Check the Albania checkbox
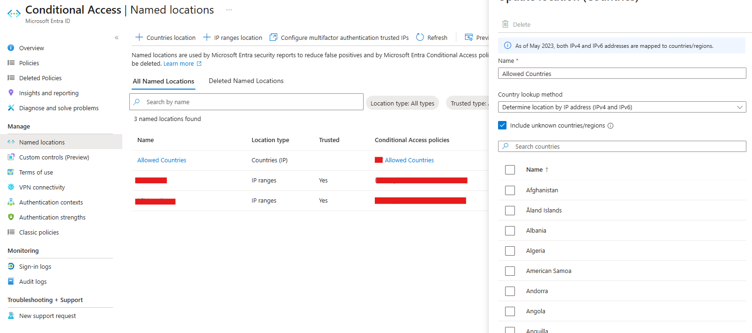 [x=510, y=231]
